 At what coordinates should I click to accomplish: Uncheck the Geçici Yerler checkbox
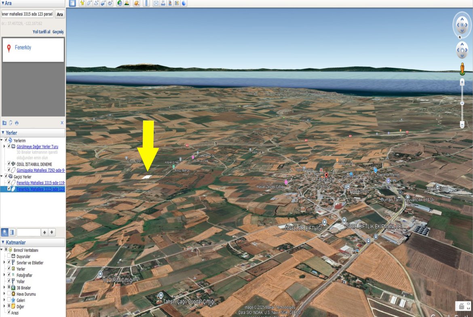[x=6, y=176]
